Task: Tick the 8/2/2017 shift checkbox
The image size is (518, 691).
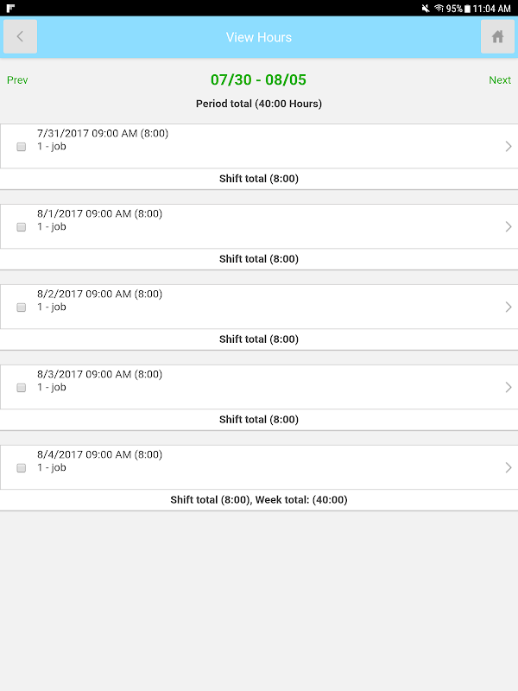Action: click(x=22, y=307)
